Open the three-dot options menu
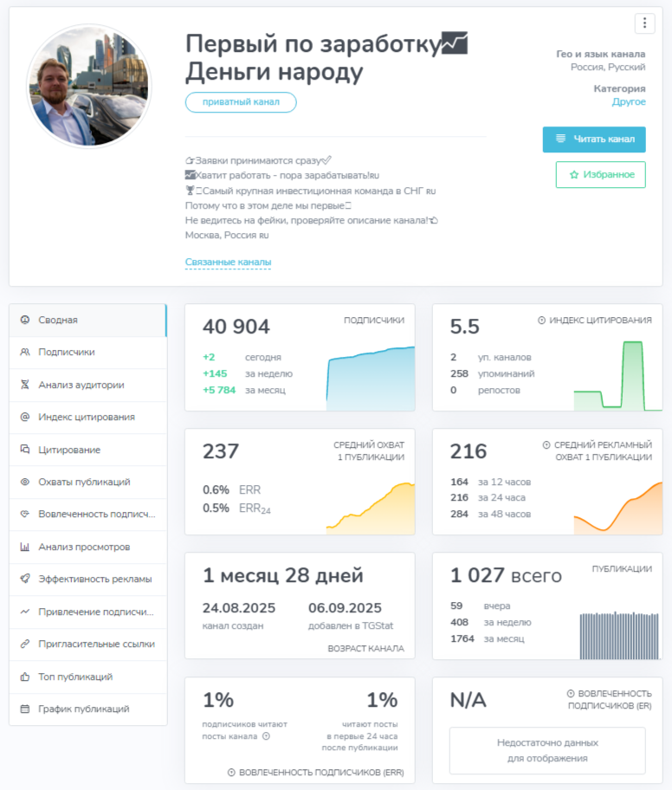 coord(644,23)
